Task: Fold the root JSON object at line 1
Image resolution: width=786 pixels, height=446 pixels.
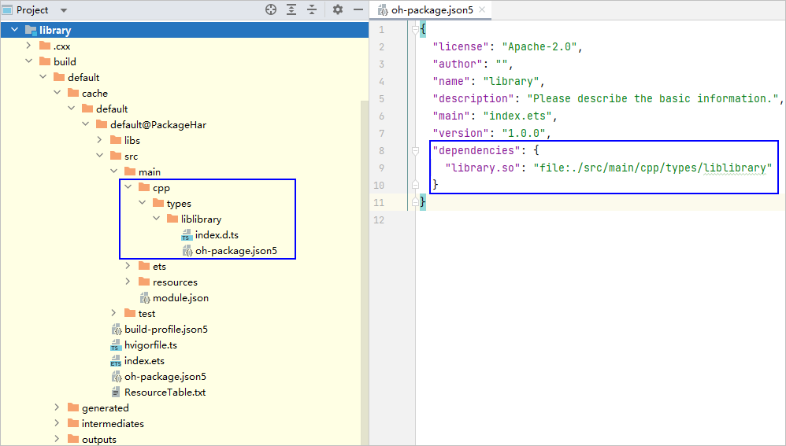Action: (x=414, y=29)
